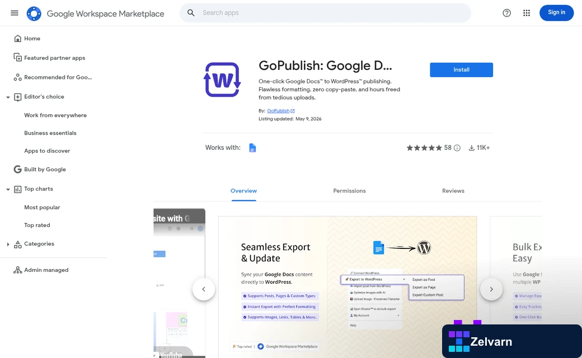582x358 pixels.
Task: Click into the Search apps field
Action: point(325,13)
